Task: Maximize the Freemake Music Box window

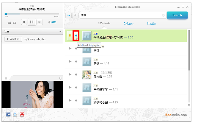Action: click(183, 7)
